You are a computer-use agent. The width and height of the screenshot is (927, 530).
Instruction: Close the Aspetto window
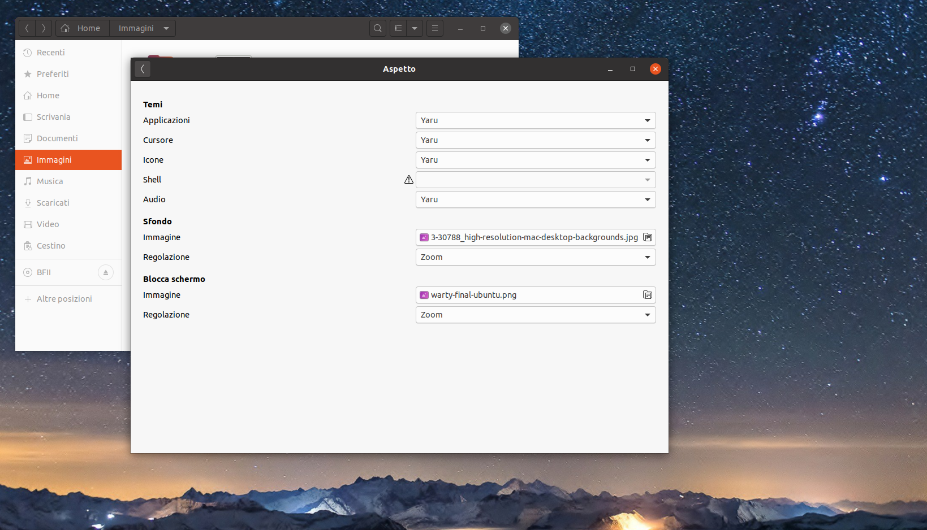tap(656, 69)
